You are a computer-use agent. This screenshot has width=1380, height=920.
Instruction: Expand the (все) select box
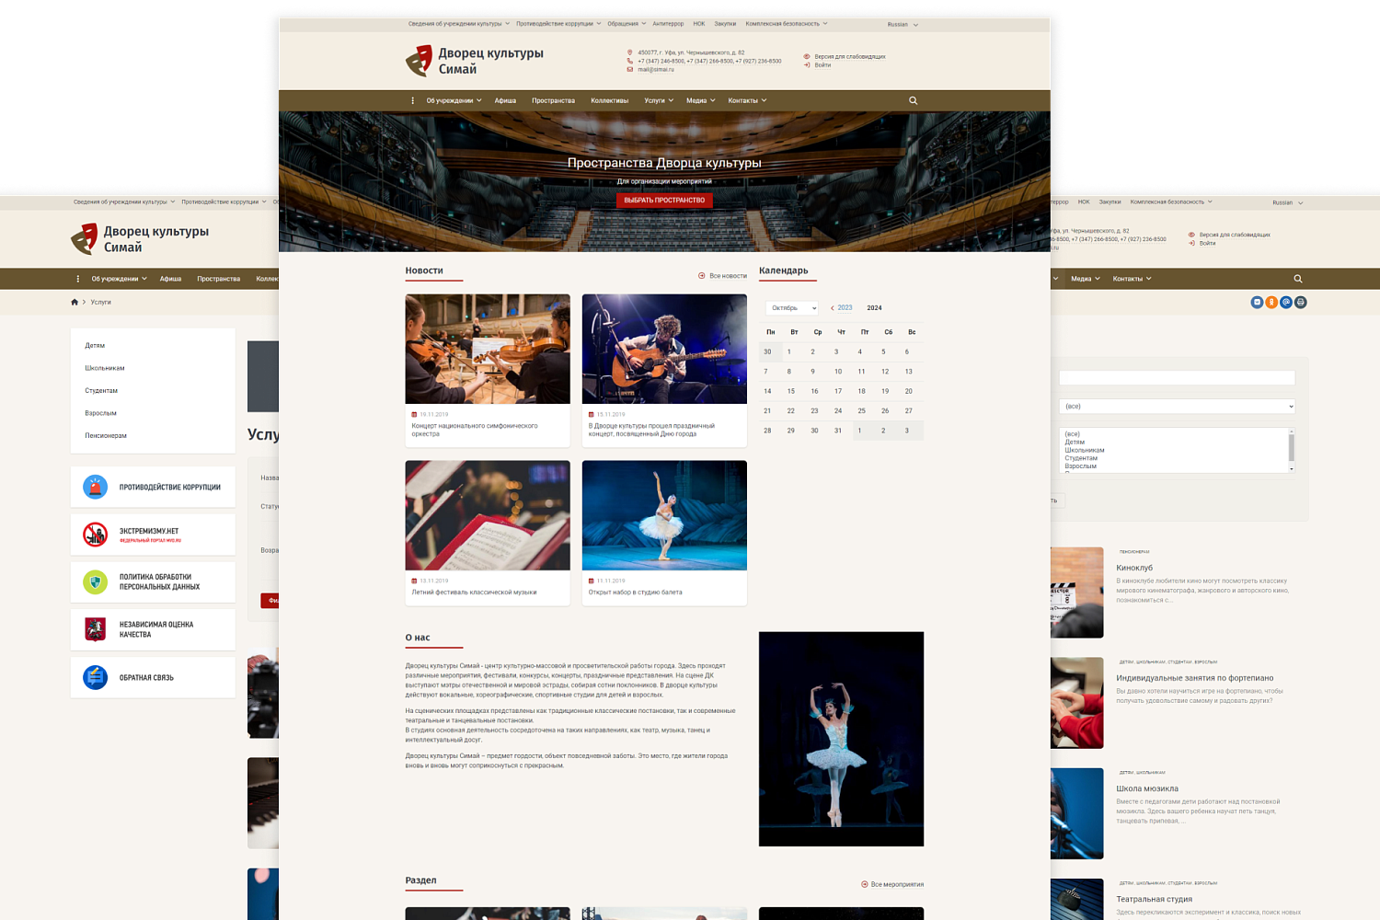click(x=1177, y=406)
